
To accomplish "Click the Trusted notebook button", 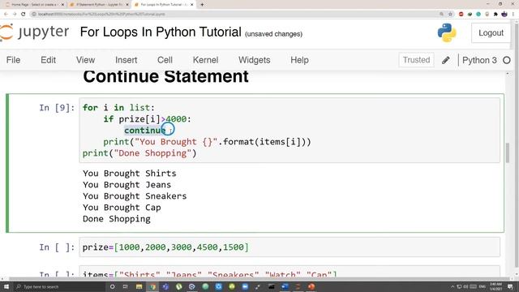I will 416,60.
